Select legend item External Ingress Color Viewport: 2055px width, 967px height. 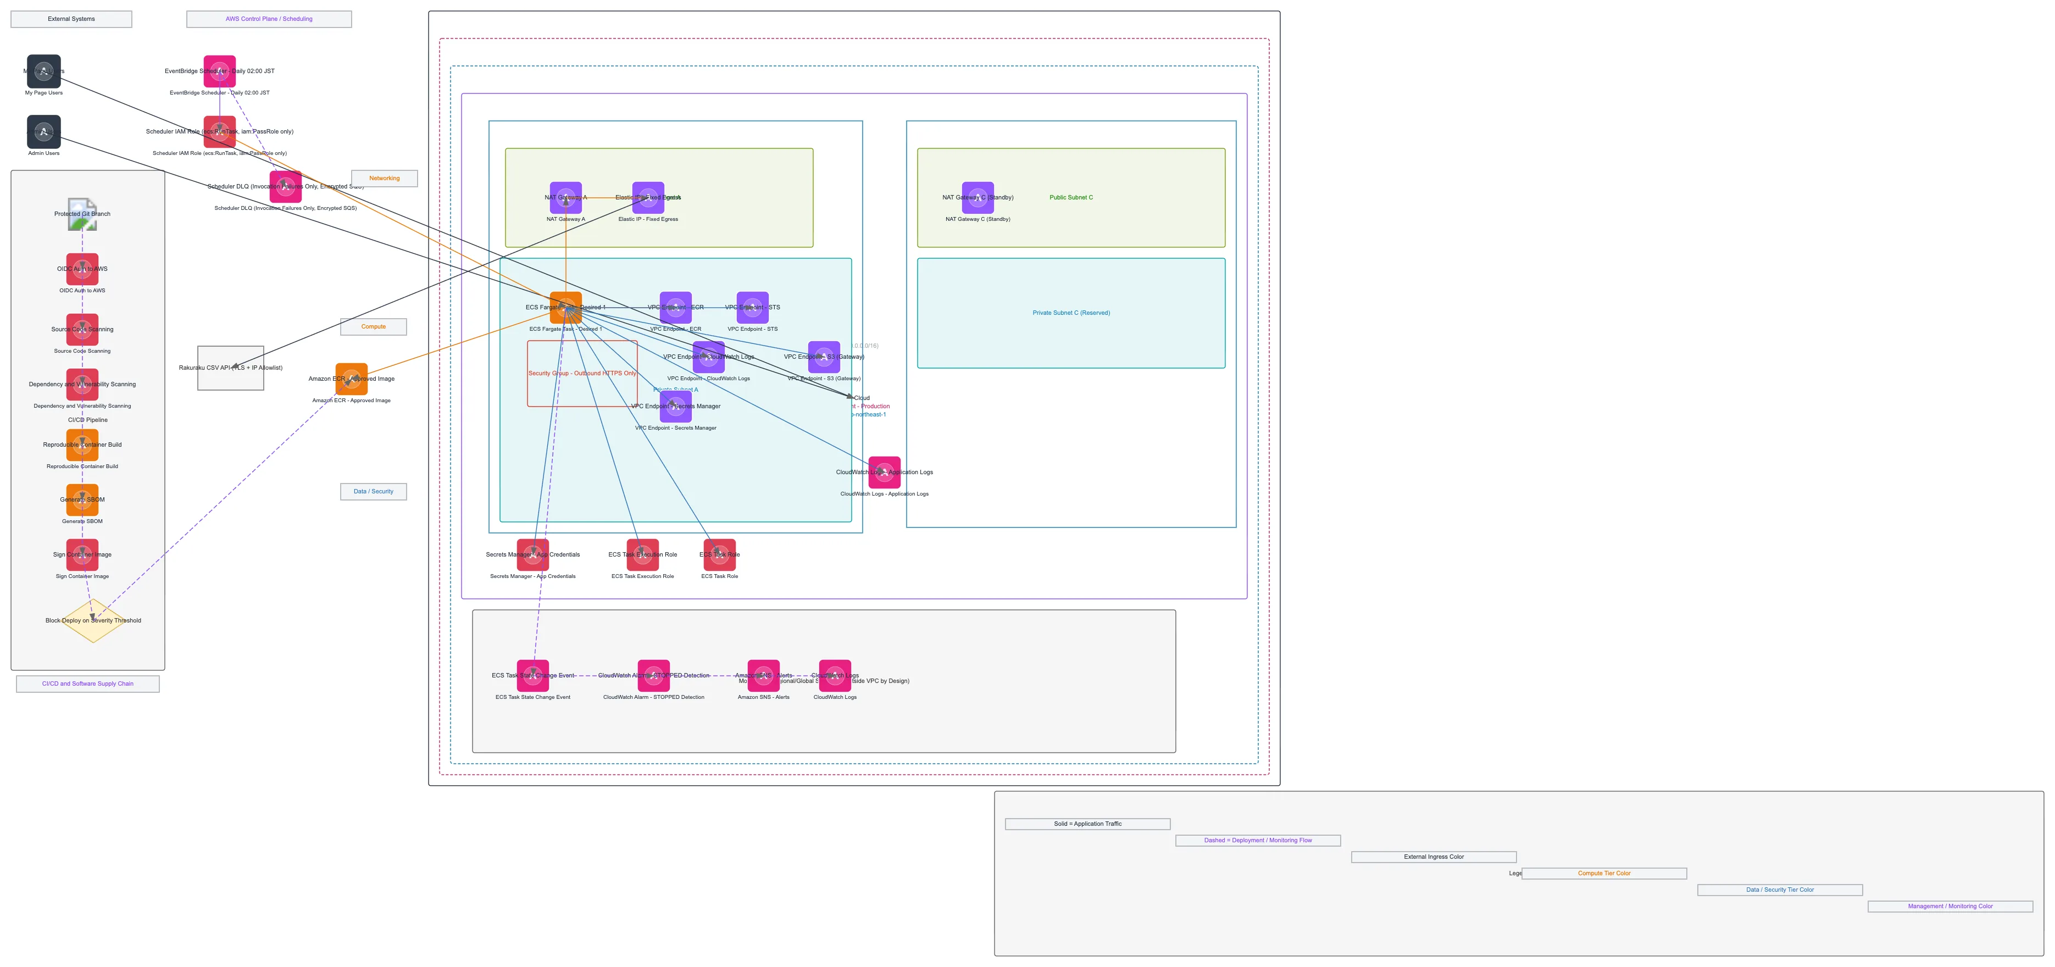pyautogui.click(x=1434, y=857)
